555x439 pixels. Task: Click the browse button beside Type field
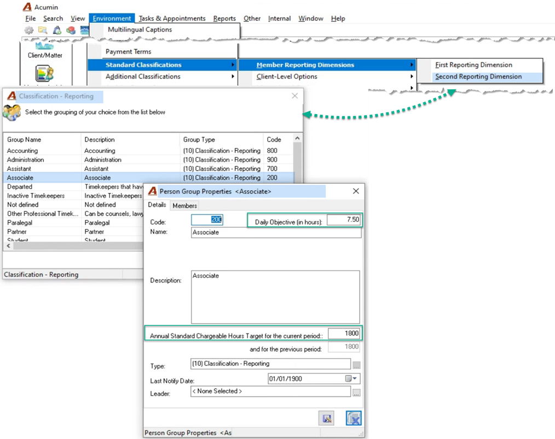[x=356, y=365]
